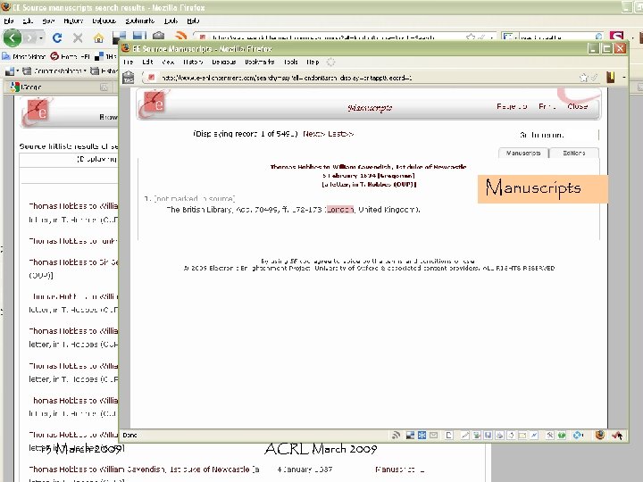Go back in the rear Firefox window
The width and height of the screenshot is (643, 482).
point(12,38)
